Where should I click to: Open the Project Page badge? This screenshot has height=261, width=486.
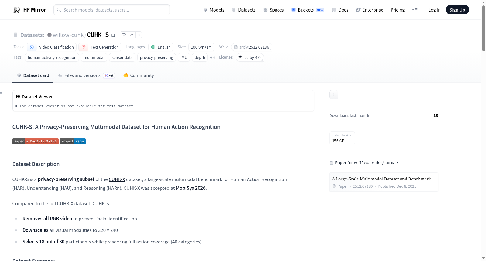tap(73, 141)
